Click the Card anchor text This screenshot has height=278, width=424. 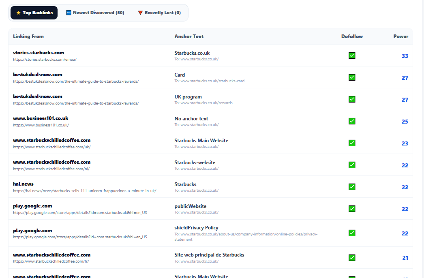coord(180,75)
